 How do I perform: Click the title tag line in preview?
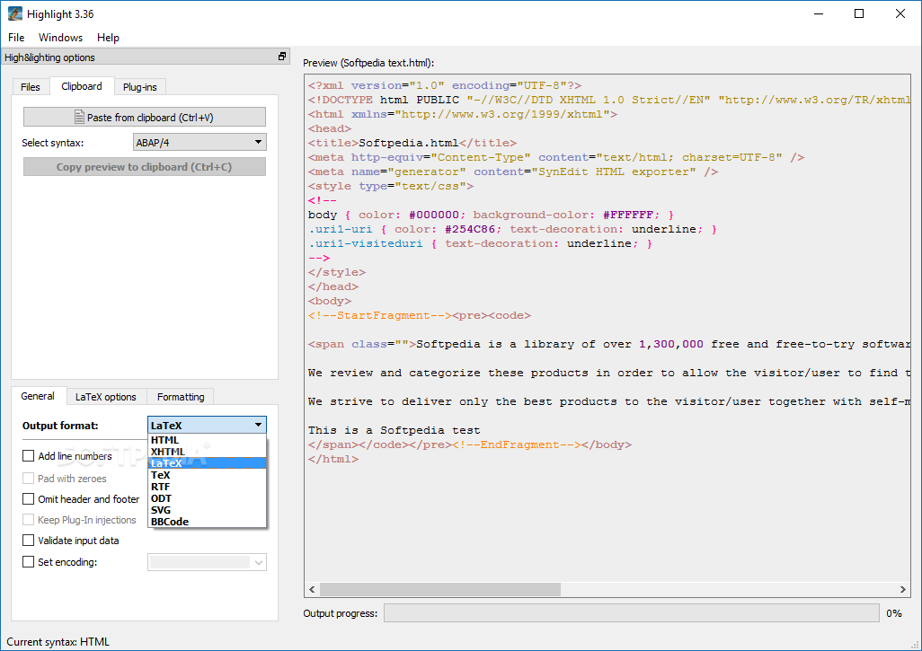pyautogui.click(x=412, y=143)
